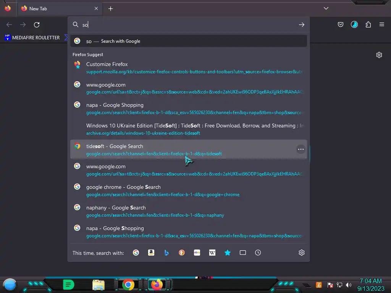This screenshot has height=293, width=391.
Task: Open the Firefox account icon
Action: point(354,24)
